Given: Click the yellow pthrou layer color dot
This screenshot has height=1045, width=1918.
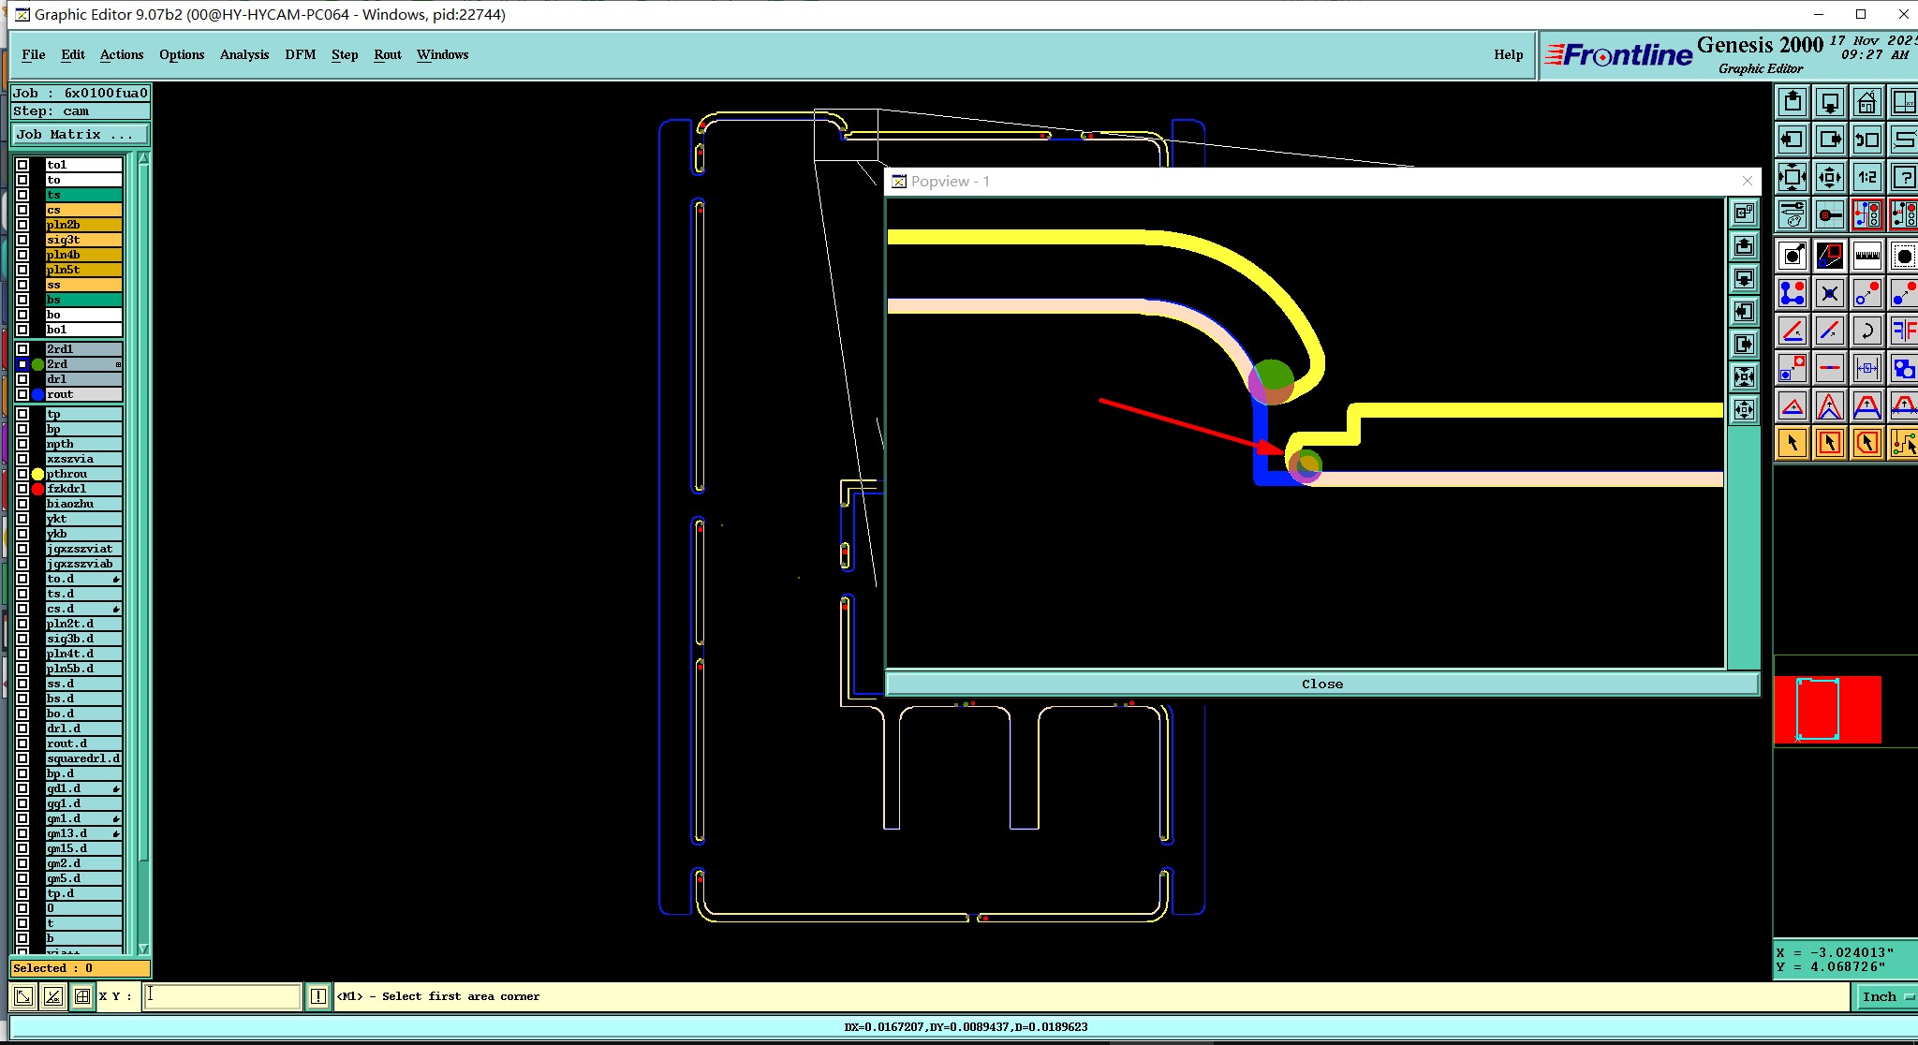Looking at the screenshot, I should [37, 474].
